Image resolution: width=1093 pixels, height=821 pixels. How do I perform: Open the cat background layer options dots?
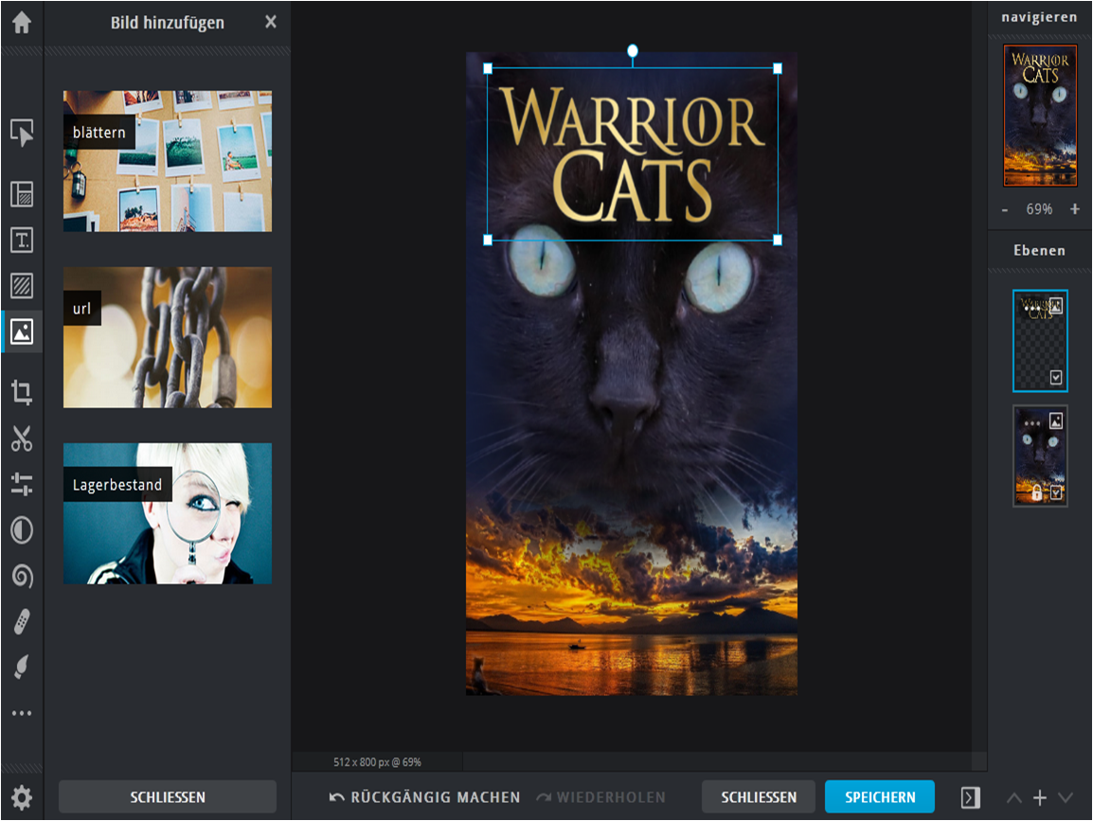tap(1031, 423)
